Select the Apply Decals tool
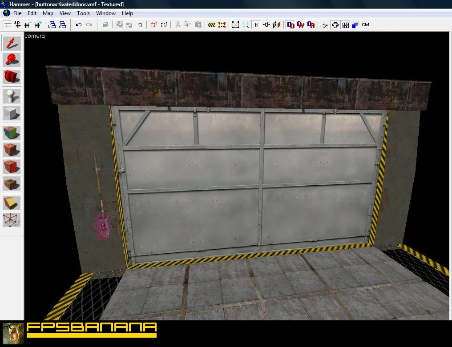 (12, 167)
